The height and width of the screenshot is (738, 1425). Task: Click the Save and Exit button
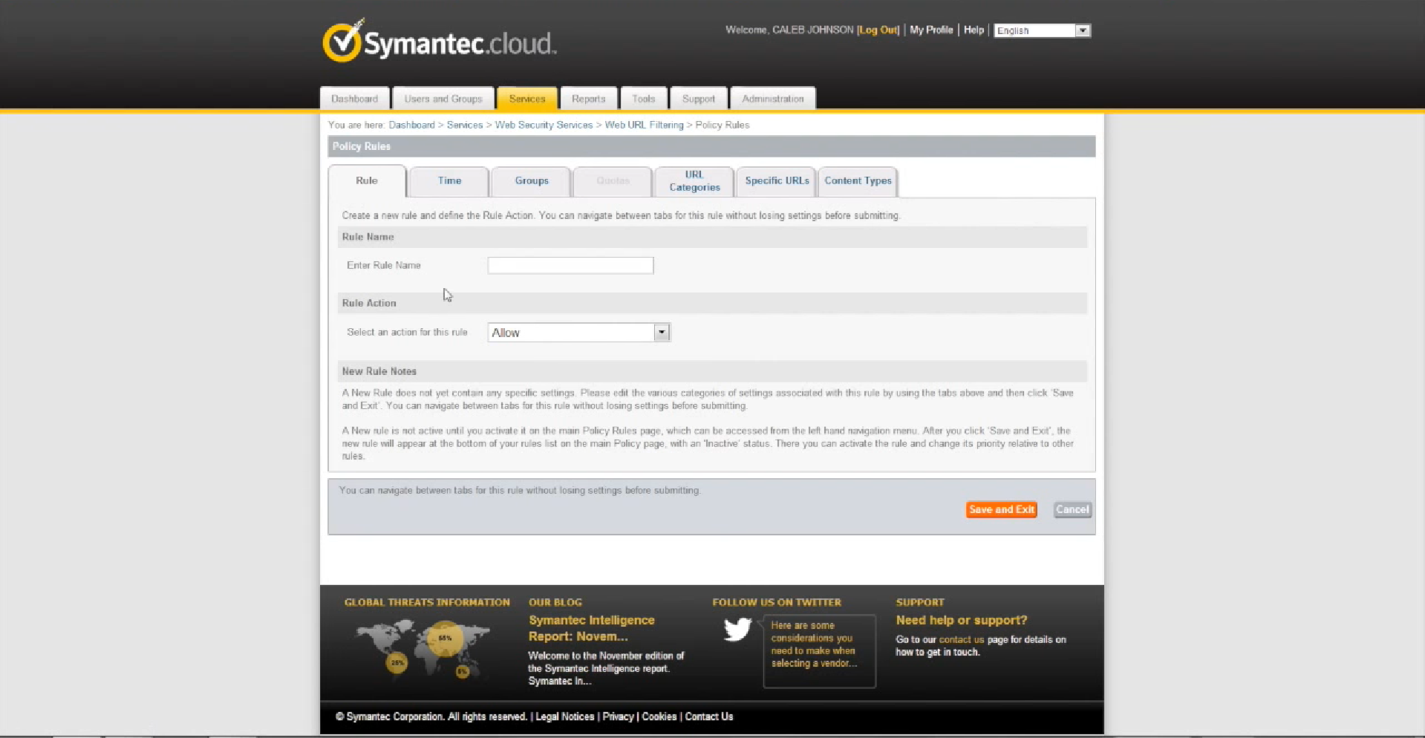pos(1002,509)
